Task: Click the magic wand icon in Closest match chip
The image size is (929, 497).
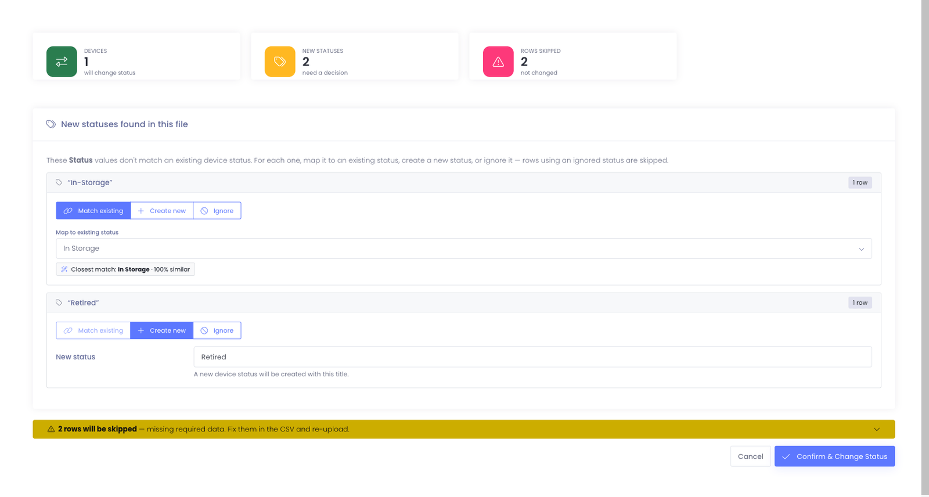Action: click(x=64, y=269)
